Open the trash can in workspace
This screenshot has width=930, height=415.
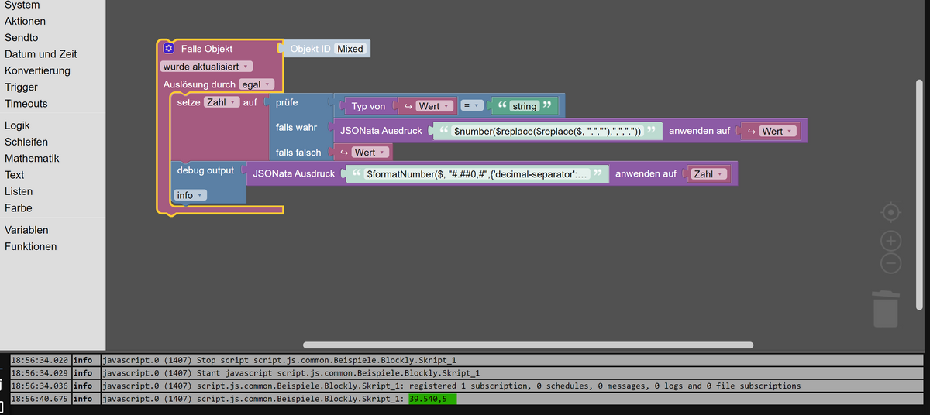[x=886, y=308]
